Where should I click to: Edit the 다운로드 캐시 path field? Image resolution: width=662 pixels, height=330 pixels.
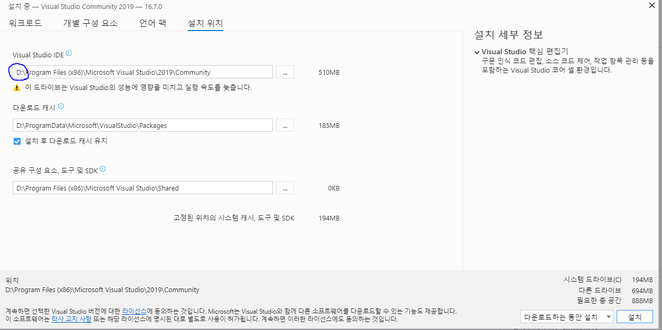(142, 125)
